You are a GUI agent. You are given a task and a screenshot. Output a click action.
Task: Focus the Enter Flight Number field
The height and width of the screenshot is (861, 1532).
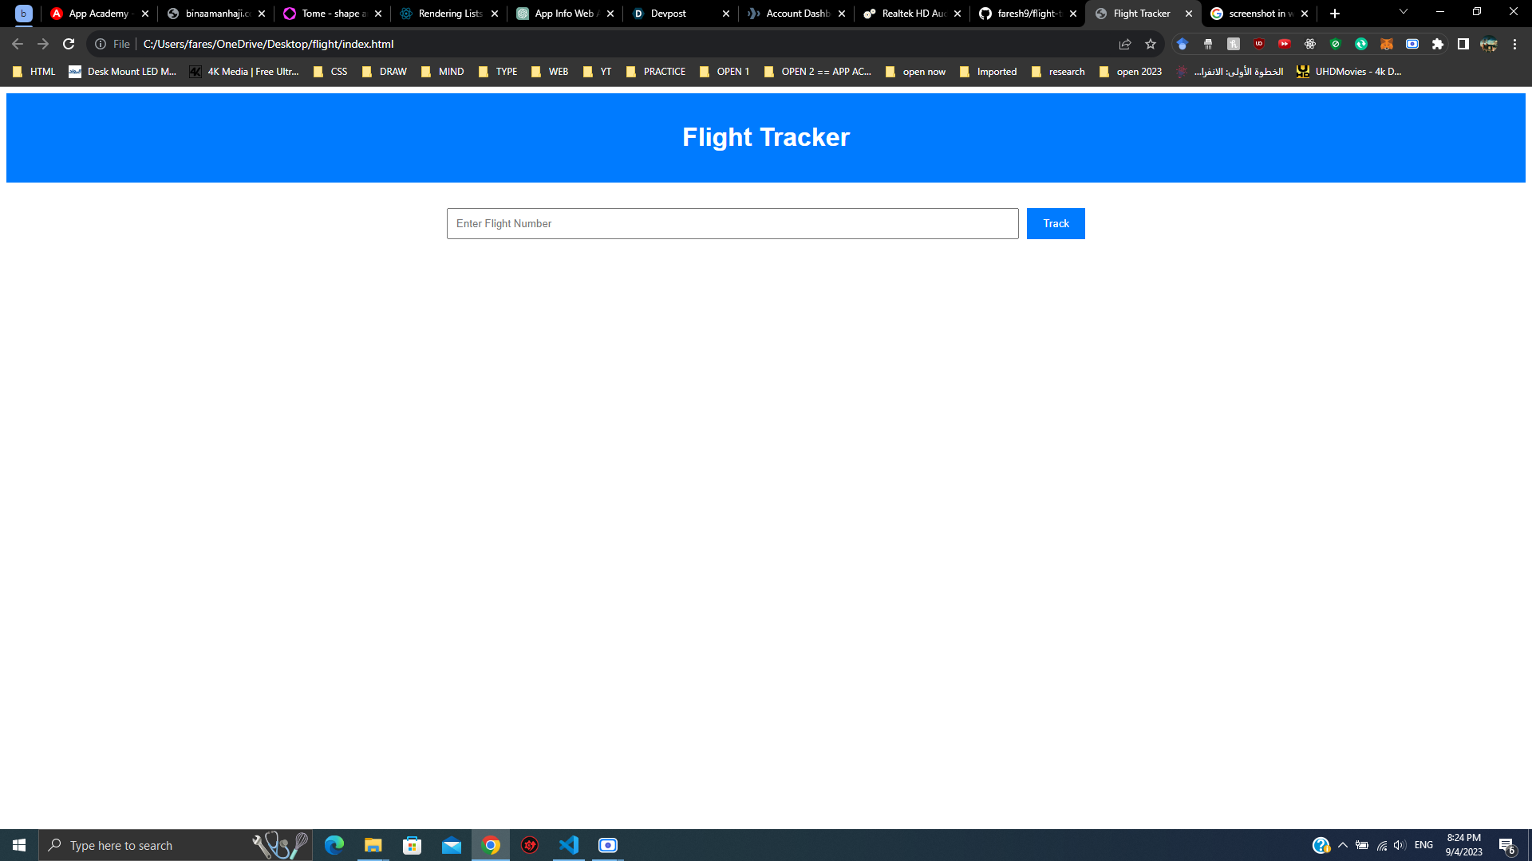pos(732,223)
